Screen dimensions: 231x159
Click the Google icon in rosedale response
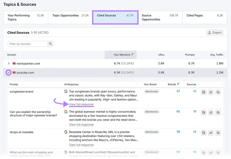point(66,132)
